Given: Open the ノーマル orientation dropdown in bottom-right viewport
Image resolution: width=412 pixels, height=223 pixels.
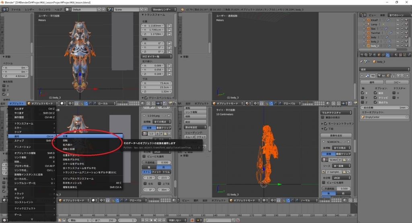Looking at the screenshot, I should point(309,200).
